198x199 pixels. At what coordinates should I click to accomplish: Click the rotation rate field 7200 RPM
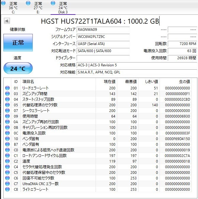[x=182, y=44]
